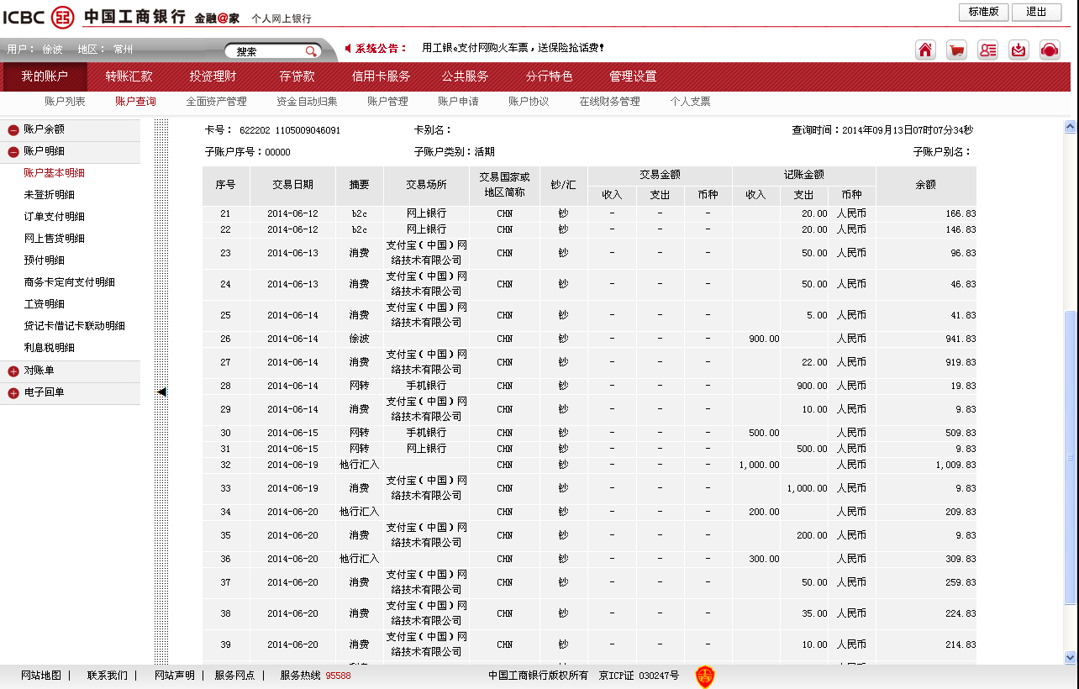1079x689 pixels.
Task: Open the 管理设置 main menu
Action: 633,76
